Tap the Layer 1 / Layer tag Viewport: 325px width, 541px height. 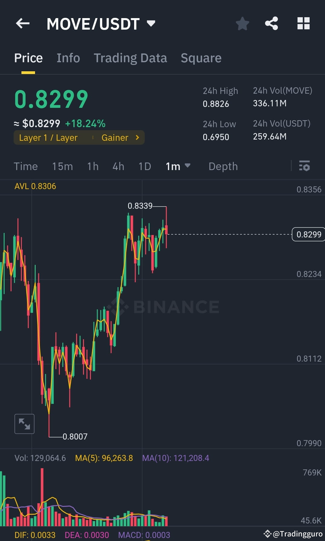[x=48, y=138]
